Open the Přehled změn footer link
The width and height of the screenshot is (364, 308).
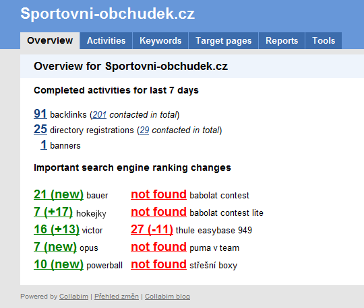point(117,297)
